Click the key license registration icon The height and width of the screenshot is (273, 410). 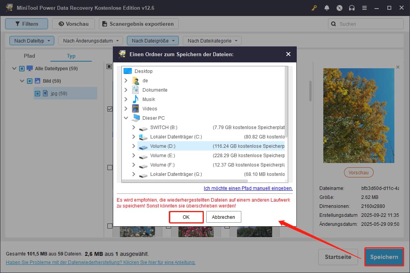point(314,8)
